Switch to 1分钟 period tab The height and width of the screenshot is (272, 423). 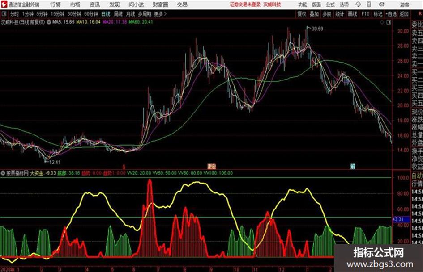pos(28,14)
